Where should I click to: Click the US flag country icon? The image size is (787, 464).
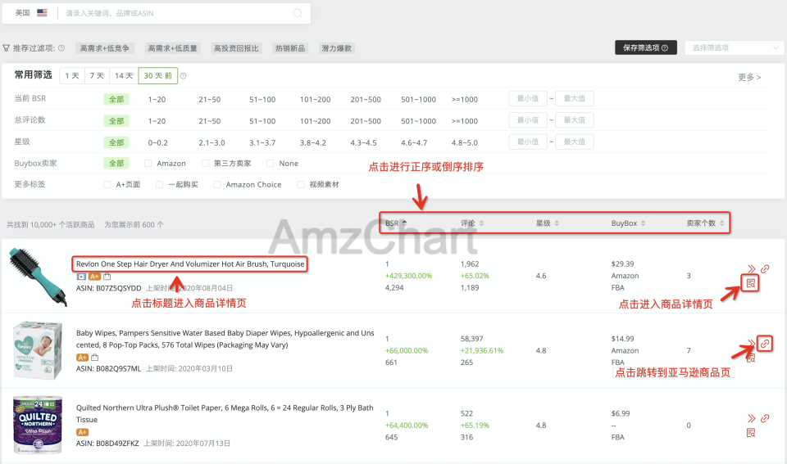tap(42, 12)
